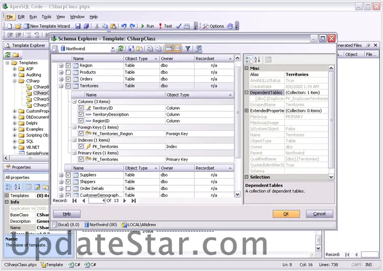The width and height of the screenshot is (383, 271).
Task: Open the Window menu
Action: coord(77,17)
